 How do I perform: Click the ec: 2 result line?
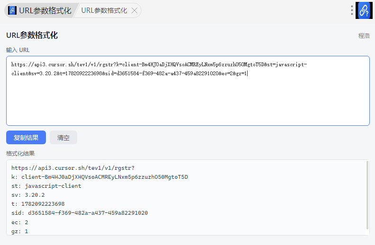click(x=20, y=222)
